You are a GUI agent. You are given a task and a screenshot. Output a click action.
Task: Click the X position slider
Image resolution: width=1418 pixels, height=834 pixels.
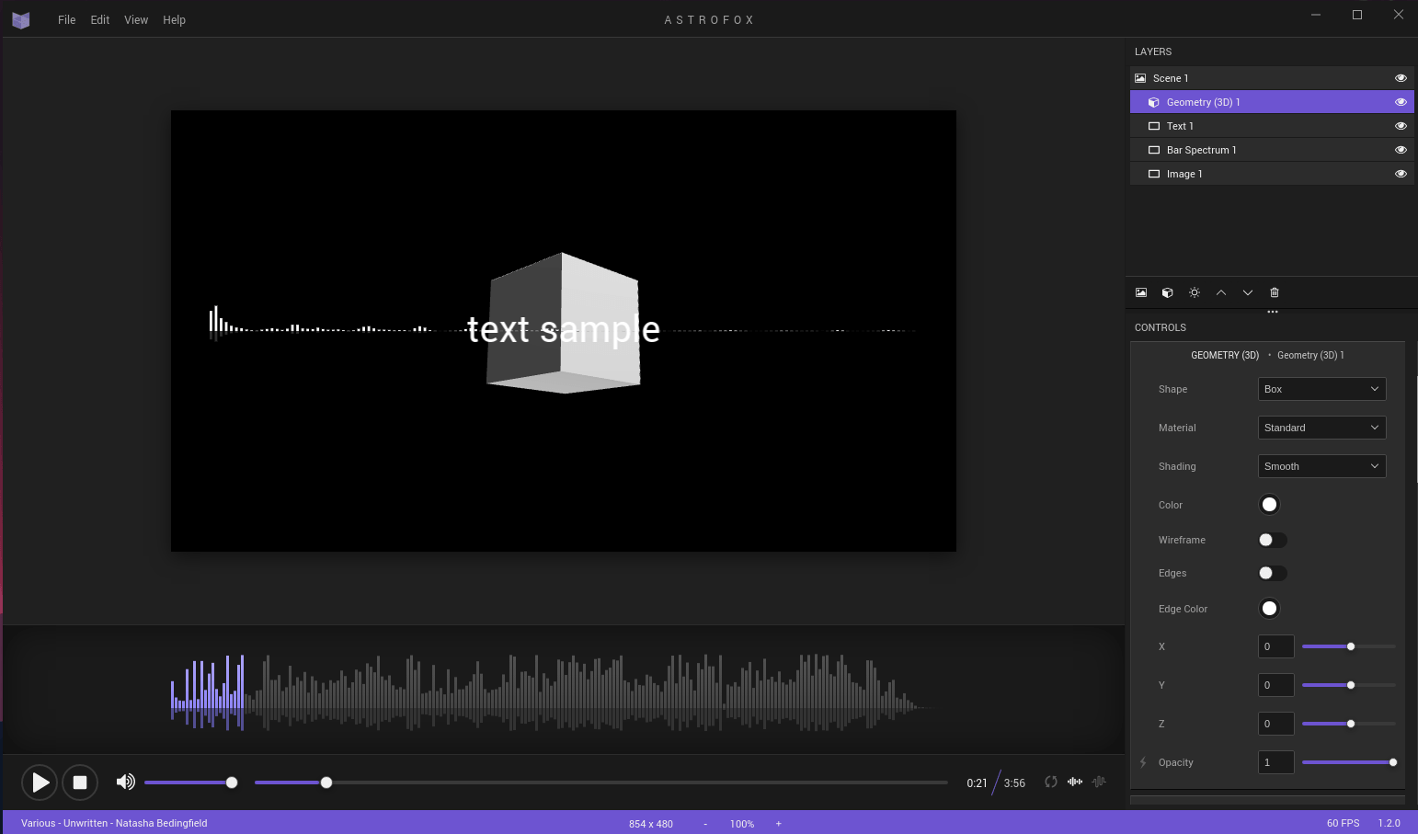point(1348,646)
